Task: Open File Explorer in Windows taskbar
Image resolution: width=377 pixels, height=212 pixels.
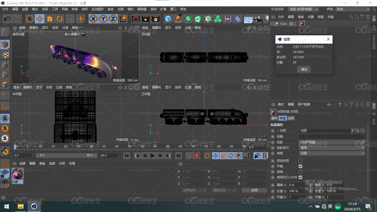Action: [x=21, y=206]
